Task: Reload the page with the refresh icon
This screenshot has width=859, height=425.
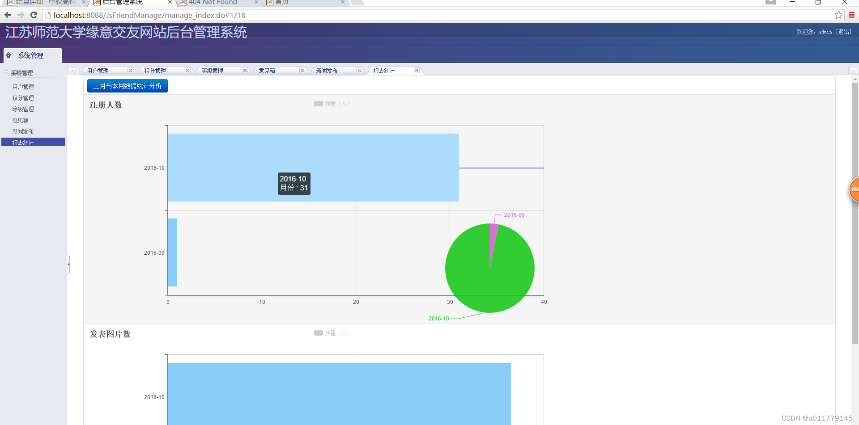Action: click(34, 15)
